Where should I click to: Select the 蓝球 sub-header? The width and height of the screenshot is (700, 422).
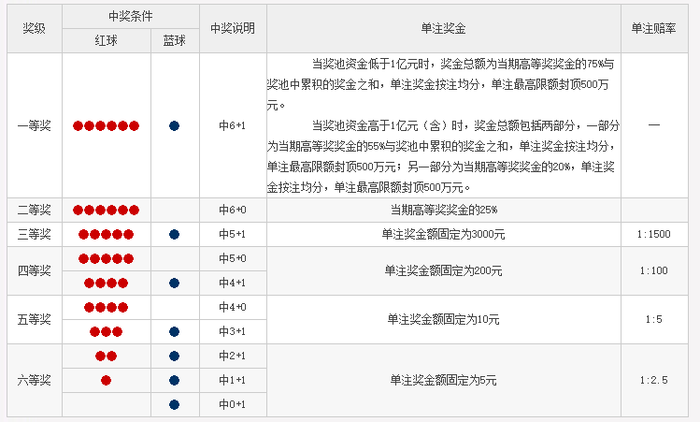[174, 41]
